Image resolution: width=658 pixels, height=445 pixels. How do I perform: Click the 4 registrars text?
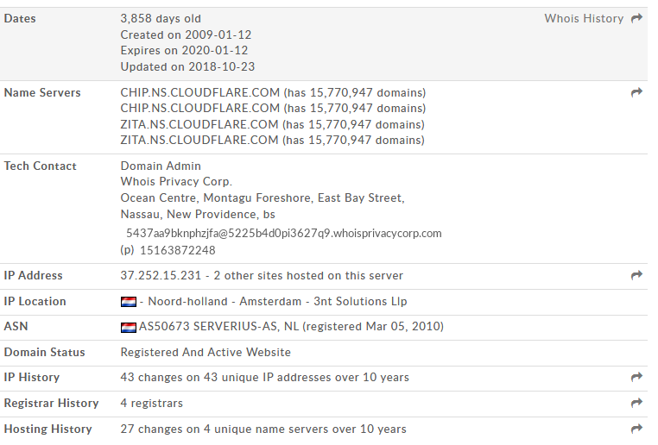pyautogui.click(x=152, y=404)
